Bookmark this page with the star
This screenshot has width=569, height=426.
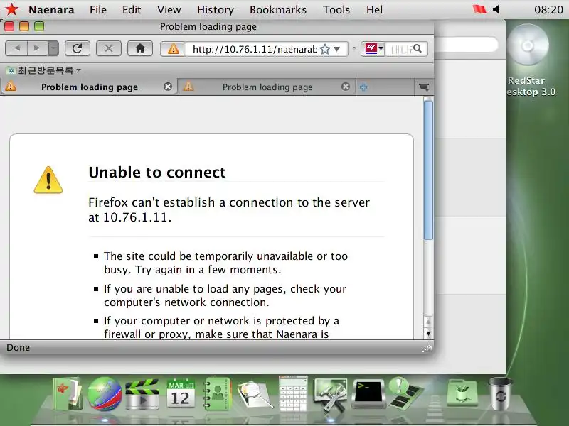[x=325, y=49]
